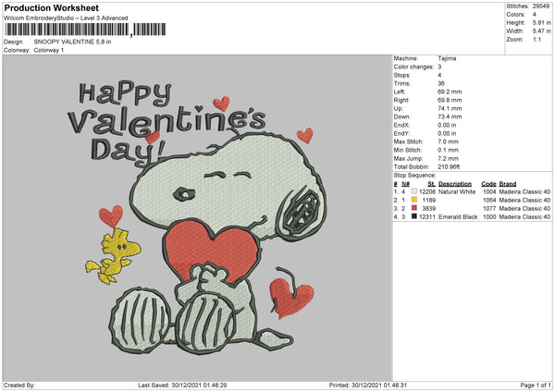Click the 'Natural White' description

(457, 191)
